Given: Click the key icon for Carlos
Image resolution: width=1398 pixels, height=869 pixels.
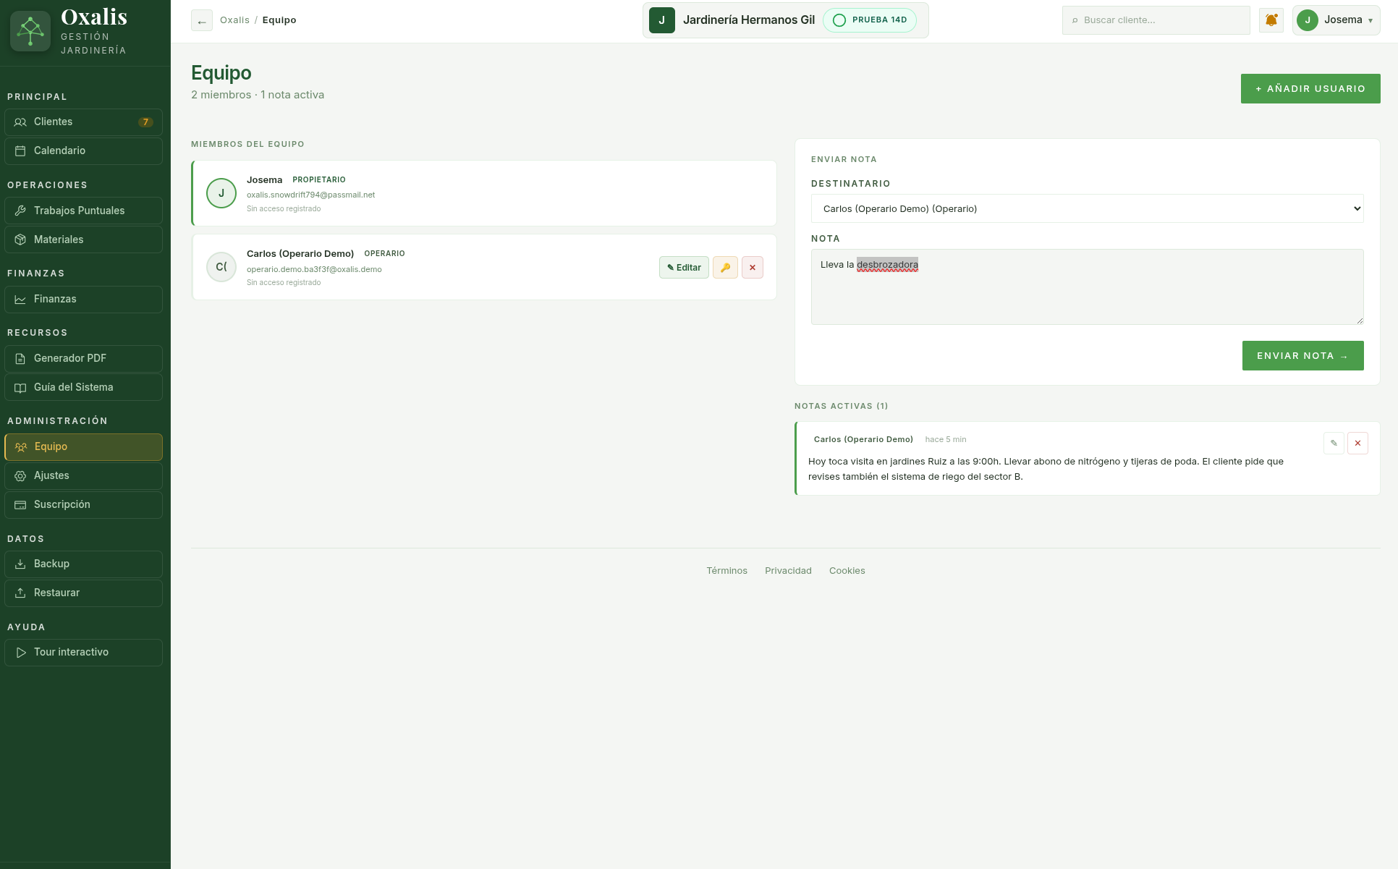Looking at the screenshot, I should pos(725,268).
